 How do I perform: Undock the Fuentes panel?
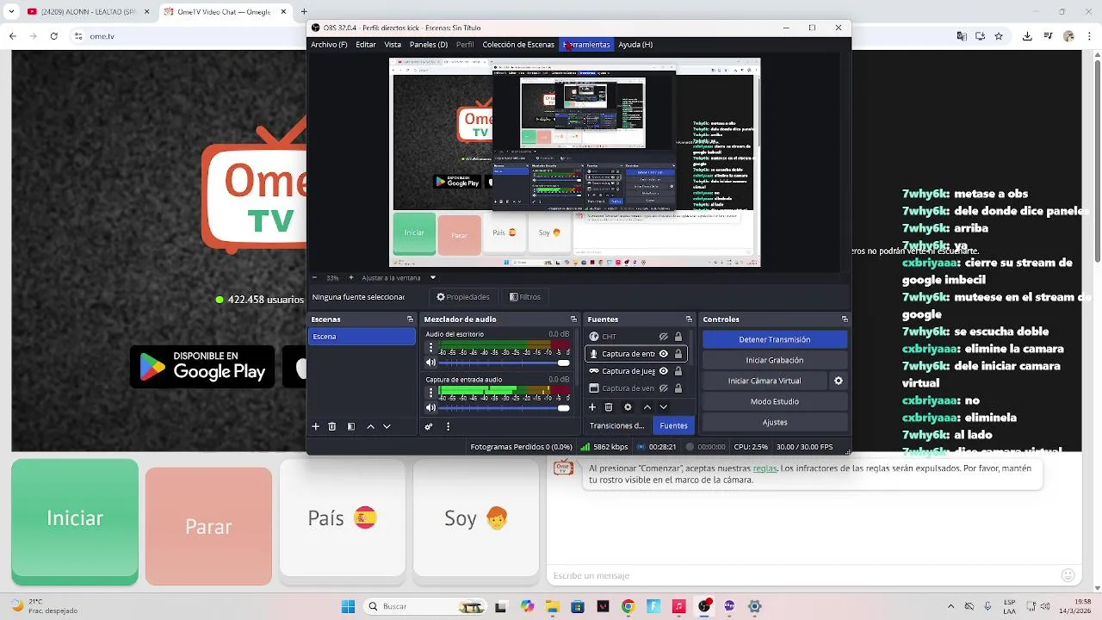tap(689, 319)
